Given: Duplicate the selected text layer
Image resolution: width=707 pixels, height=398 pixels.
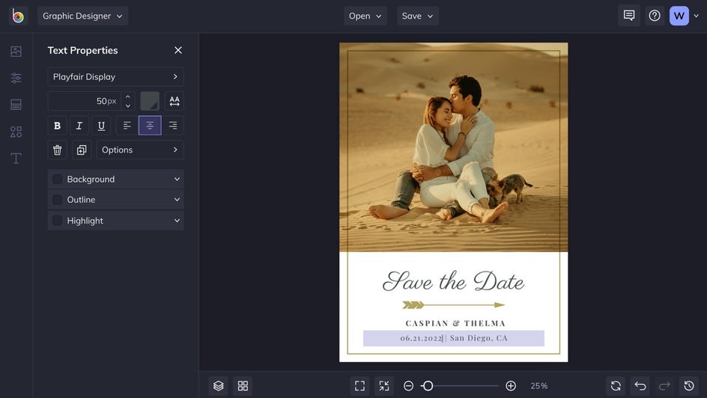Looking at the screenshot, I should point(82,150).
